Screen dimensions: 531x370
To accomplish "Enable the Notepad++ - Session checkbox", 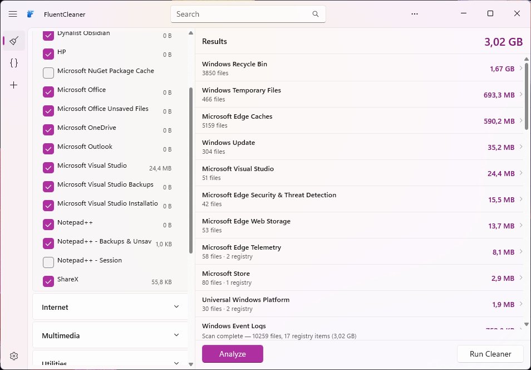I will (48, 262).
